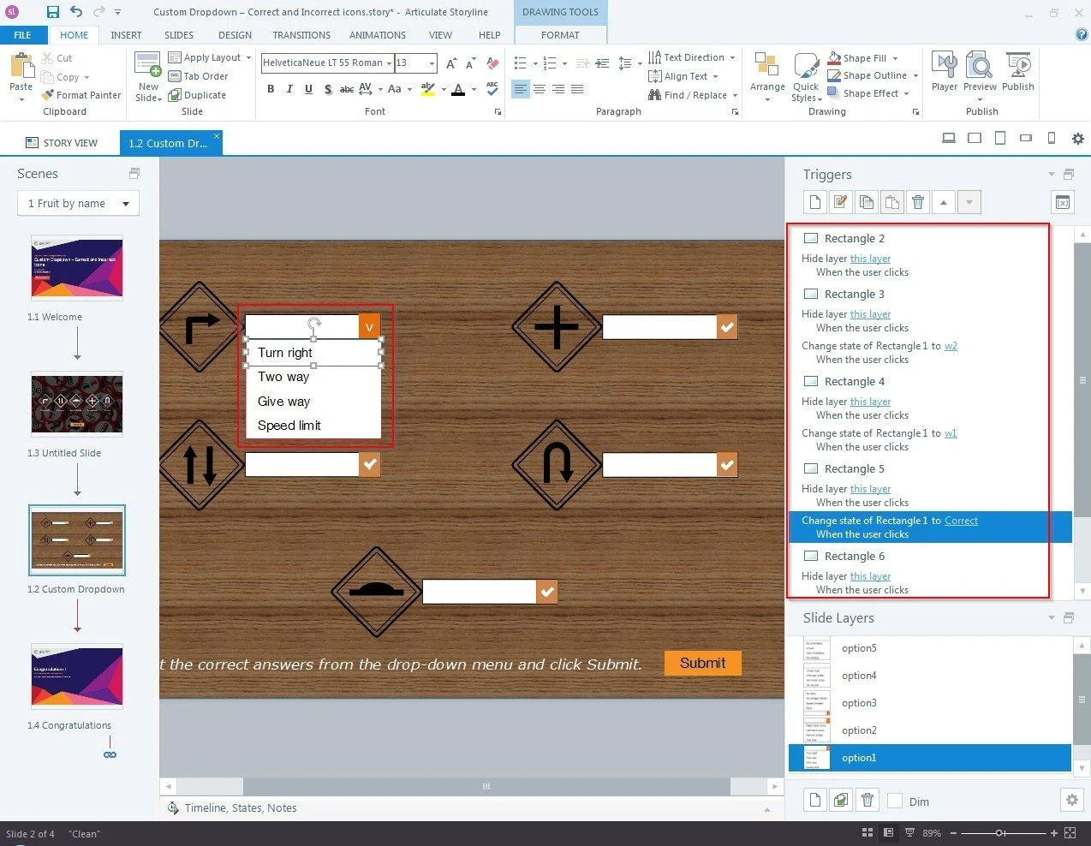Open the trigger variables manager
The height and width of the screenshot is (846, 1091).
tap(1062, 202)
